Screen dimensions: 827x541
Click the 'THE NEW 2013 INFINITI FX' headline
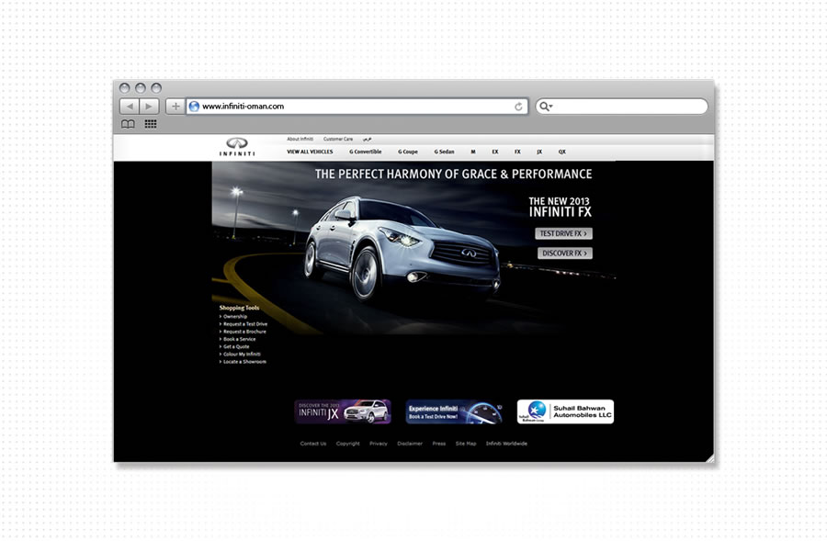coord(561,208)
